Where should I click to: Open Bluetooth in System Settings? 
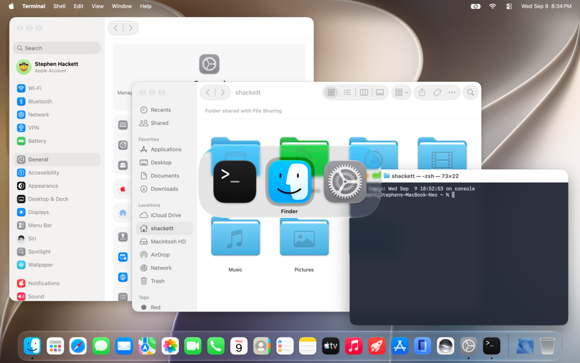click(x=57, y=101)
